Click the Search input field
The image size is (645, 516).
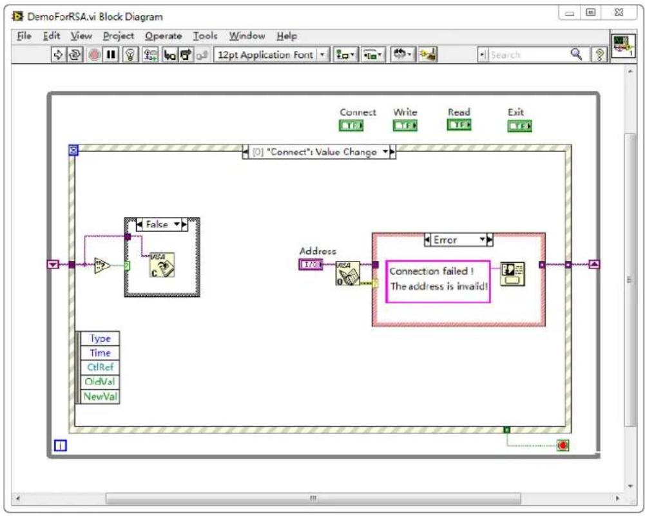pos(528,55)
